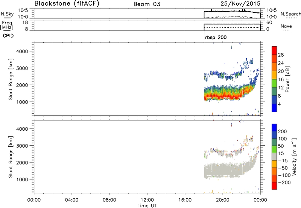
Task: Click the 00:00 start time tick label
Action: 34,200
